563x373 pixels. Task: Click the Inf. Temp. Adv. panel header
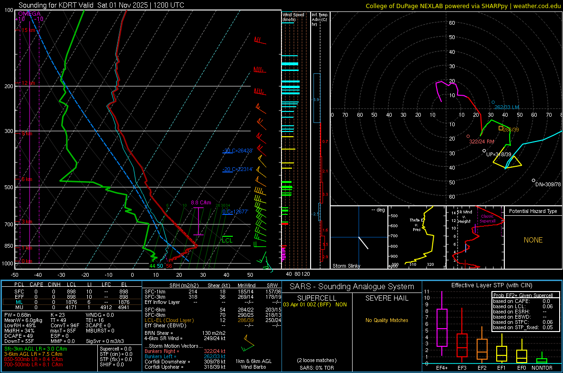coord(320,20)
